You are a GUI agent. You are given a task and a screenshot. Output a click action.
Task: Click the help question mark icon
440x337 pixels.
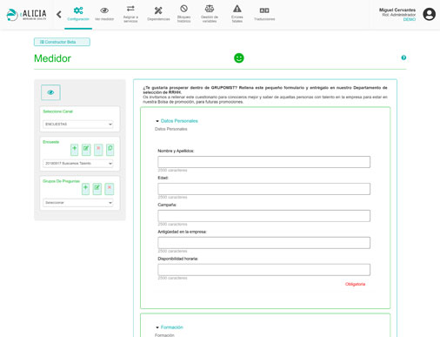(x=403, y=57)
